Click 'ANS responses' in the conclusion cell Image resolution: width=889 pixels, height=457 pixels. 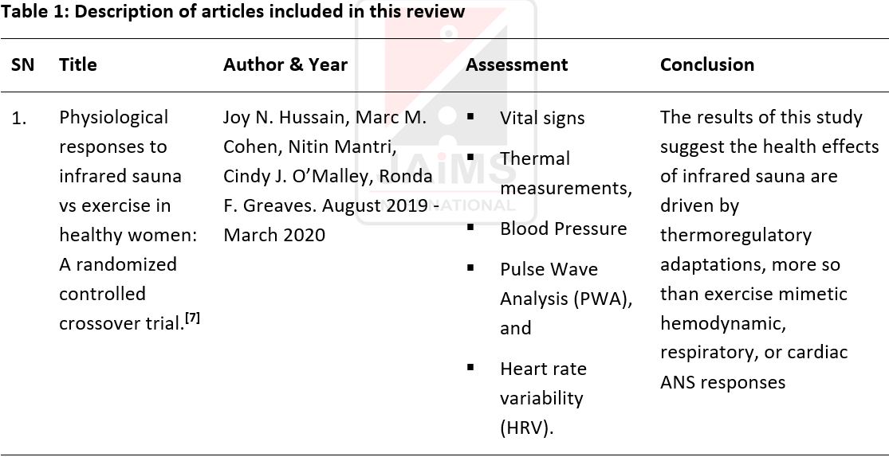(723, 383)
